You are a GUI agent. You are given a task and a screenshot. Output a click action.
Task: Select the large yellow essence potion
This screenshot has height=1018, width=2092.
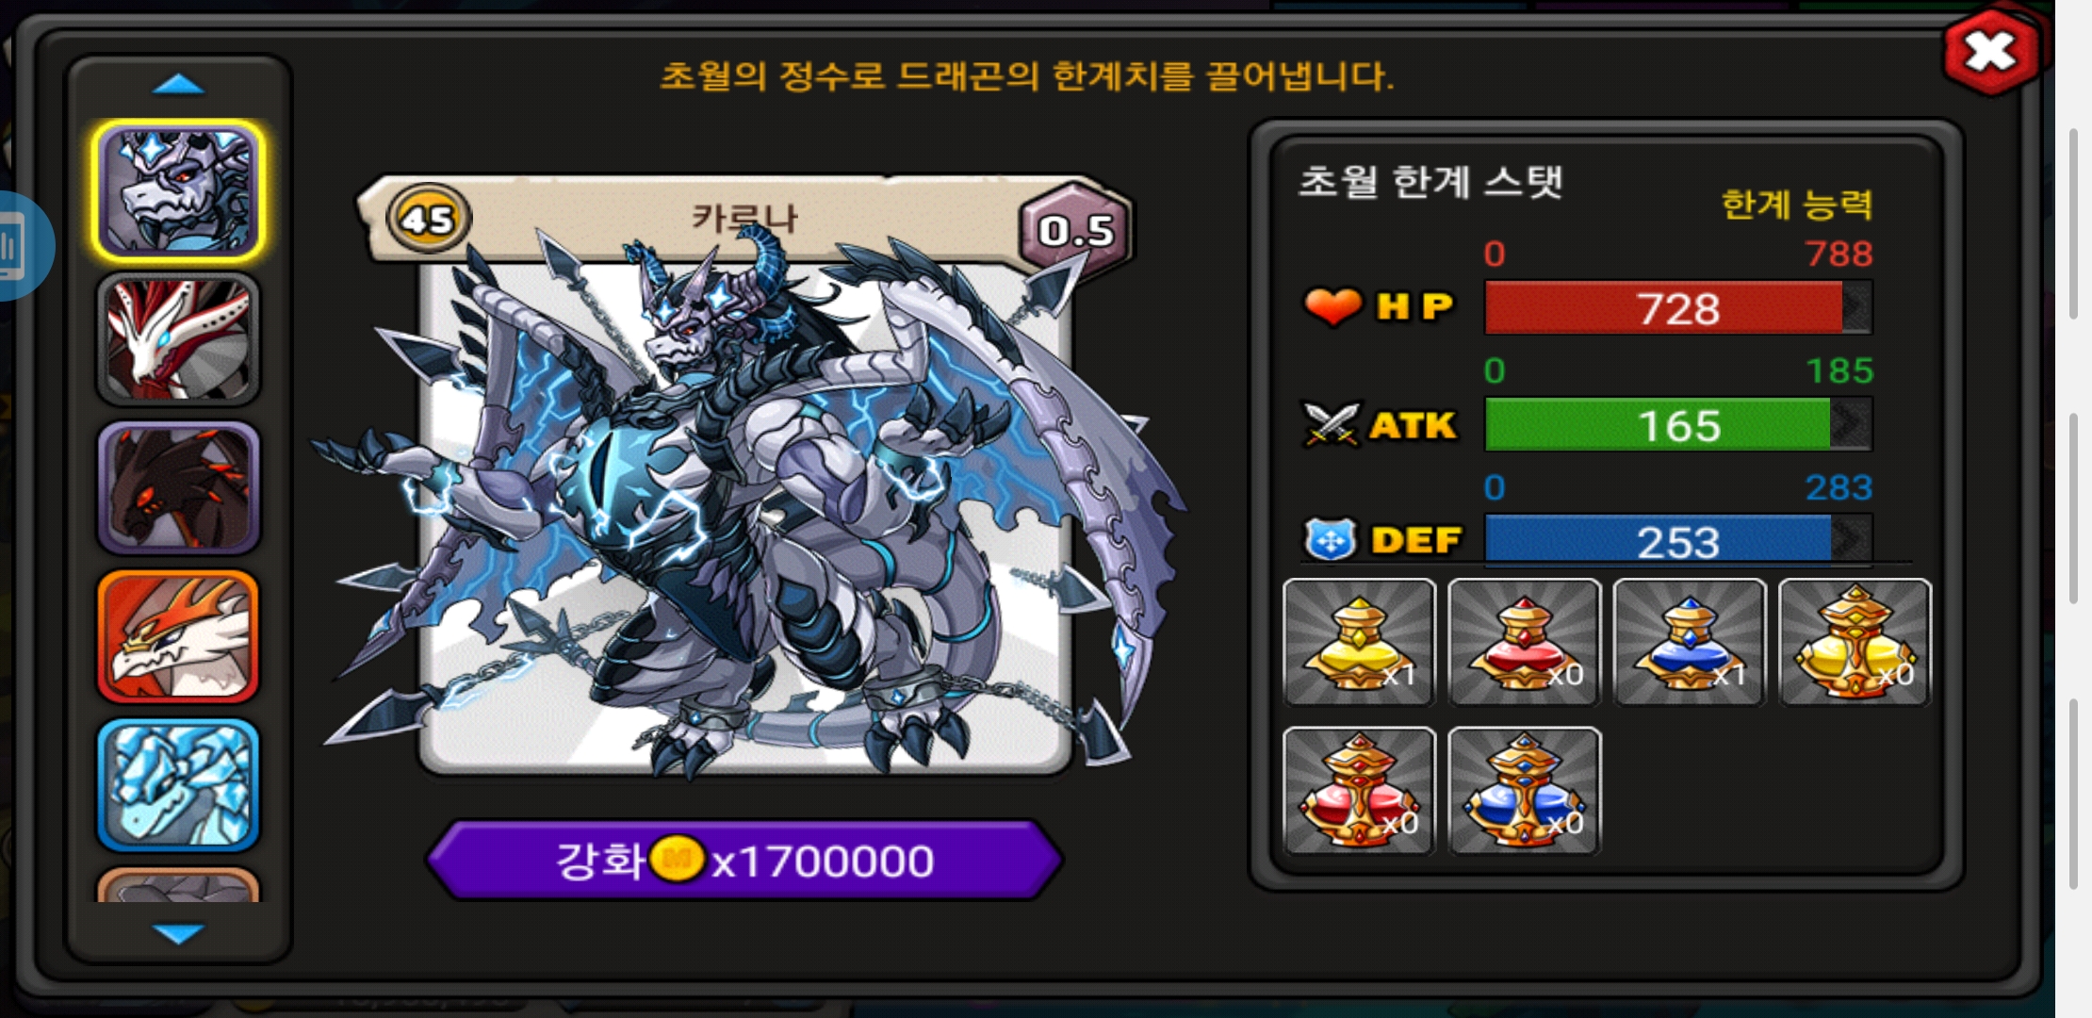coord(1854,642)
